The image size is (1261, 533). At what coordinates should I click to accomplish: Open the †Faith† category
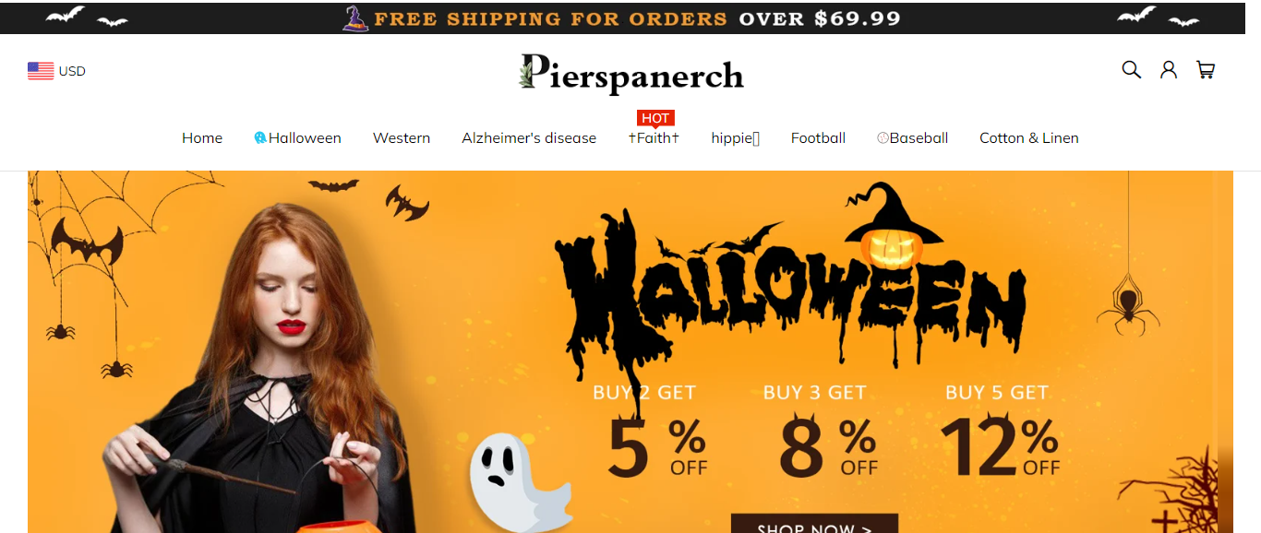[654, 138]
